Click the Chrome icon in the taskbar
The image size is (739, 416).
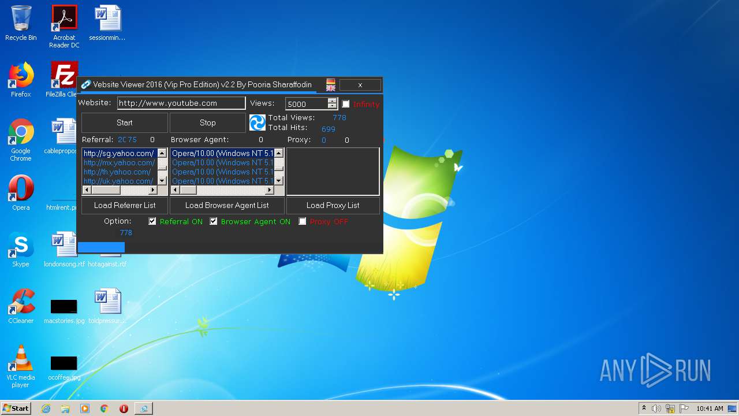(104, 408)
